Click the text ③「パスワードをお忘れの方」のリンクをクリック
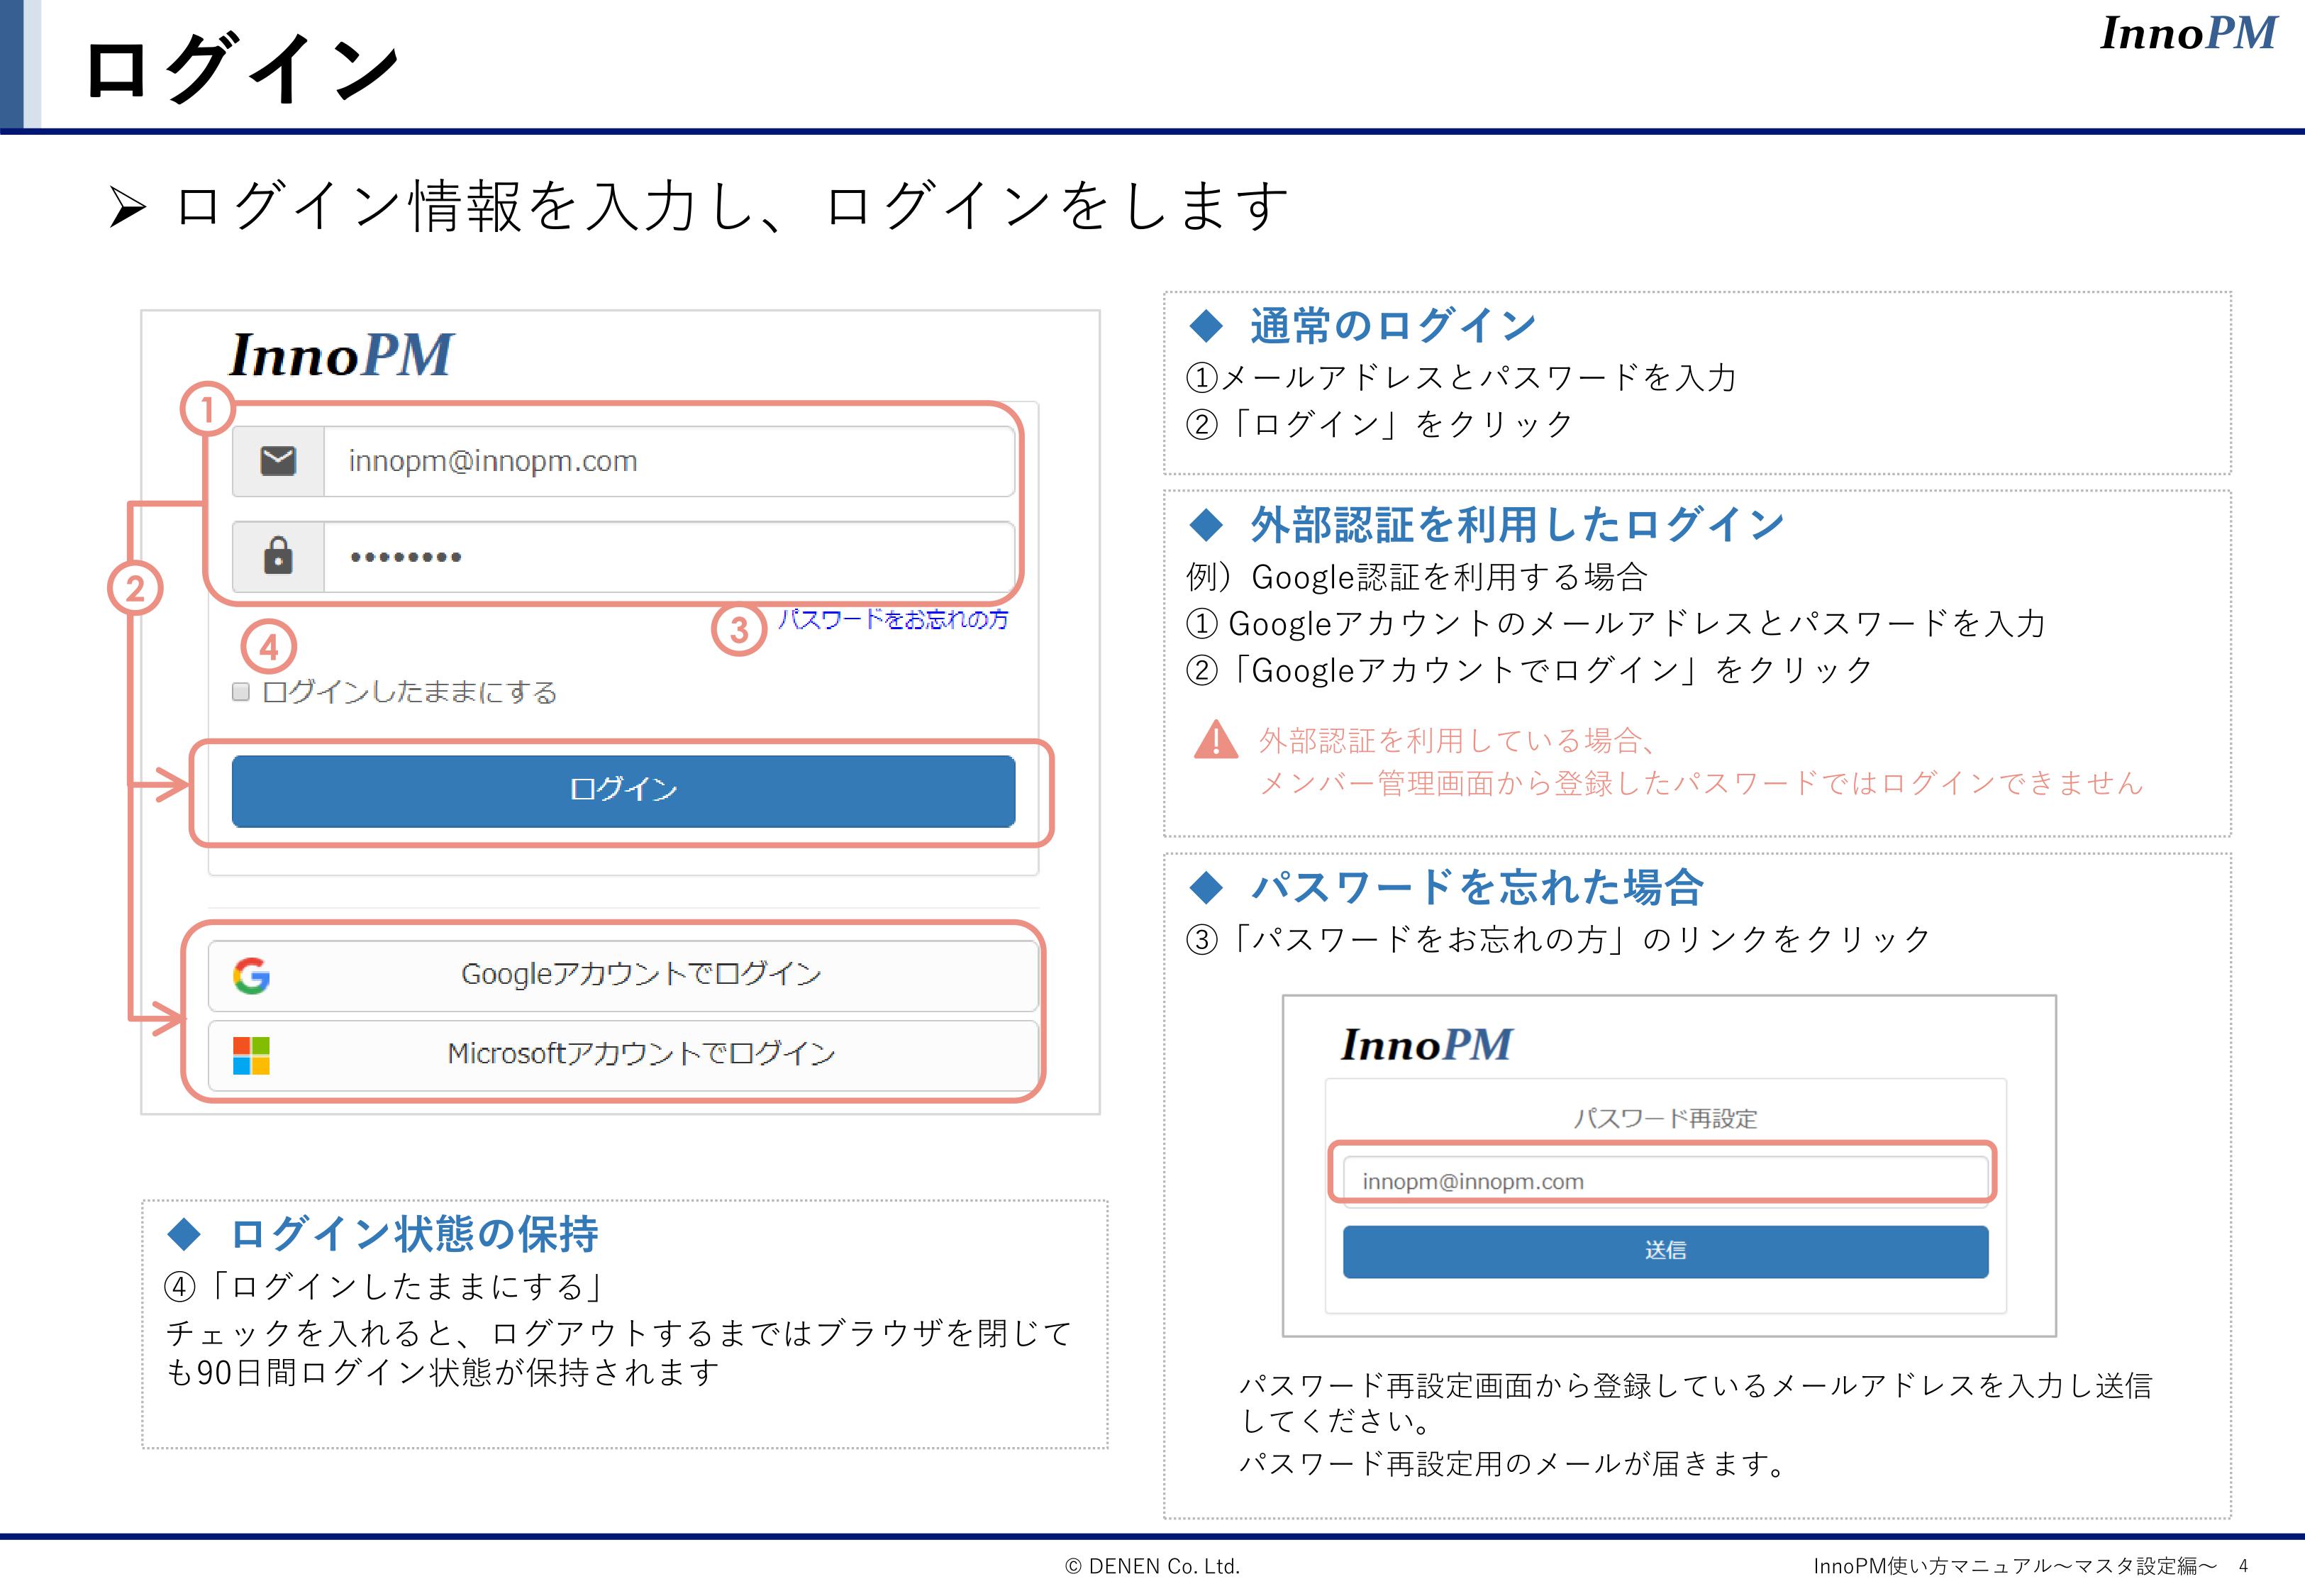Viewport: 2305px width, 1596px height. [1560, 940]
